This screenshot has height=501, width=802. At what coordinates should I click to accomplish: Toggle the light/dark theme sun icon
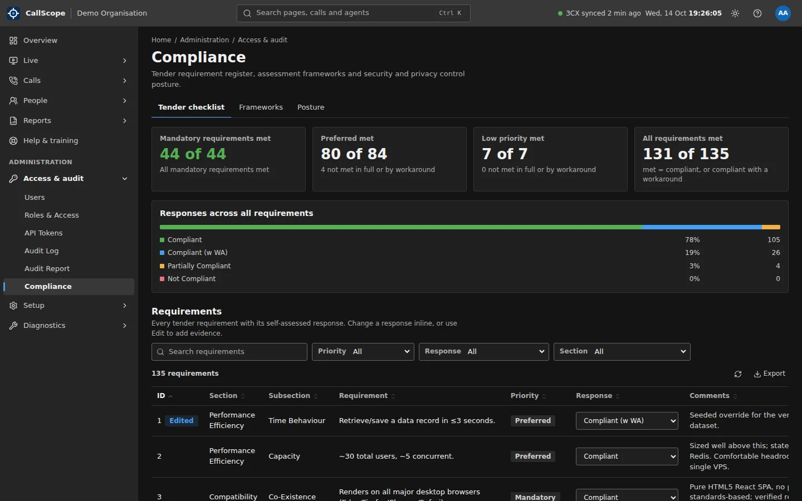[x=735, y=13]
